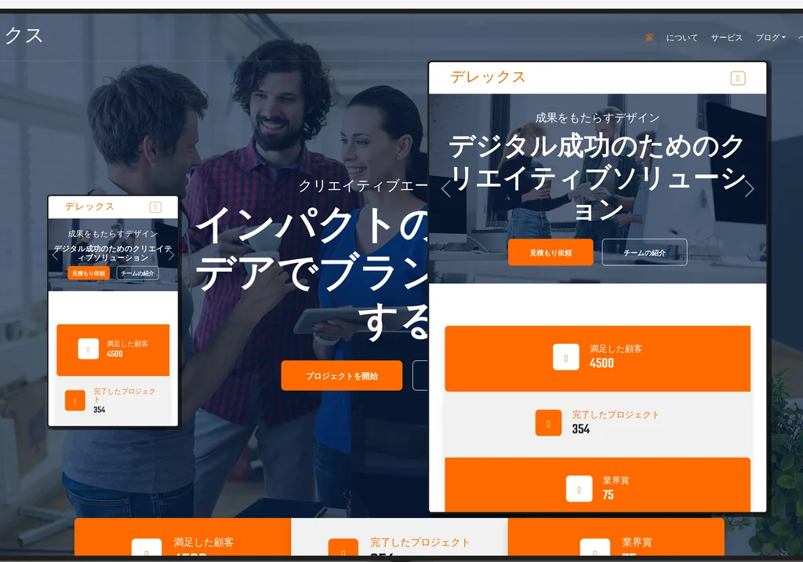Click the 見積もり依頼 button in tablet view
The width and height of the screenshot is (803, 562).
pyautogui.click(x=552, y=252)
